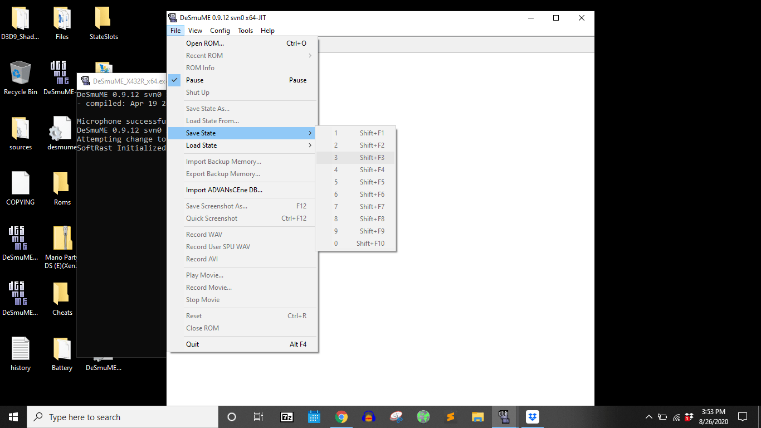Click the Windows search box
Image resolution: width=761 pixels, height=428 pixels.
[x=123, y=417]
